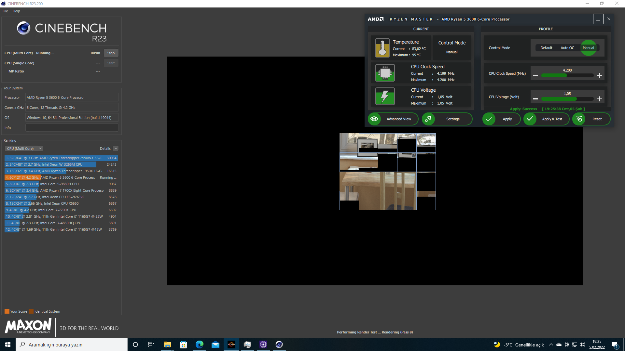The width and height of the screenshot is (625, 351).
Task: Switch to Cinebench taskbar icon
Action: click(x=279, y=344)
